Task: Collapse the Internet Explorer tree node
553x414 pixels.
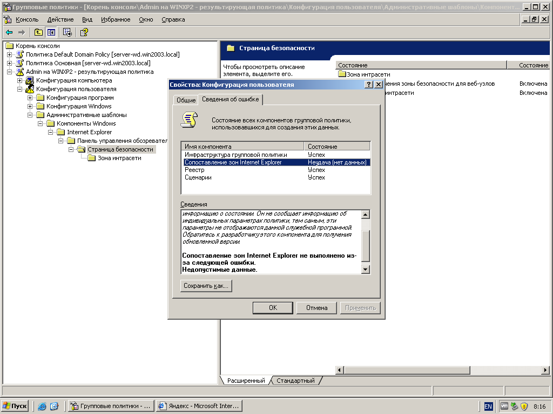Action: pyautogui.click(x=50, y=133)
